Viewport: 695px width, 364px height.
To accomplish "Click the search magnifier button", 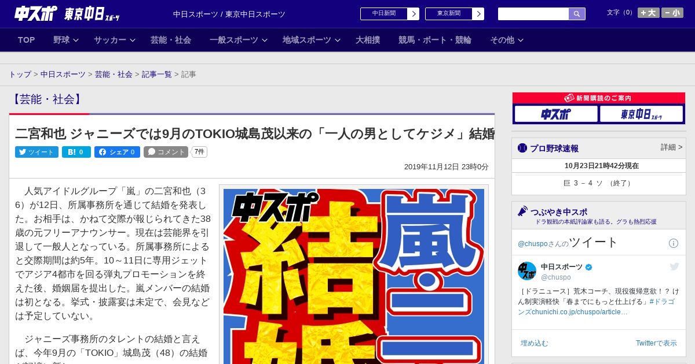I will pyautogui.click(x=577, y=14).
